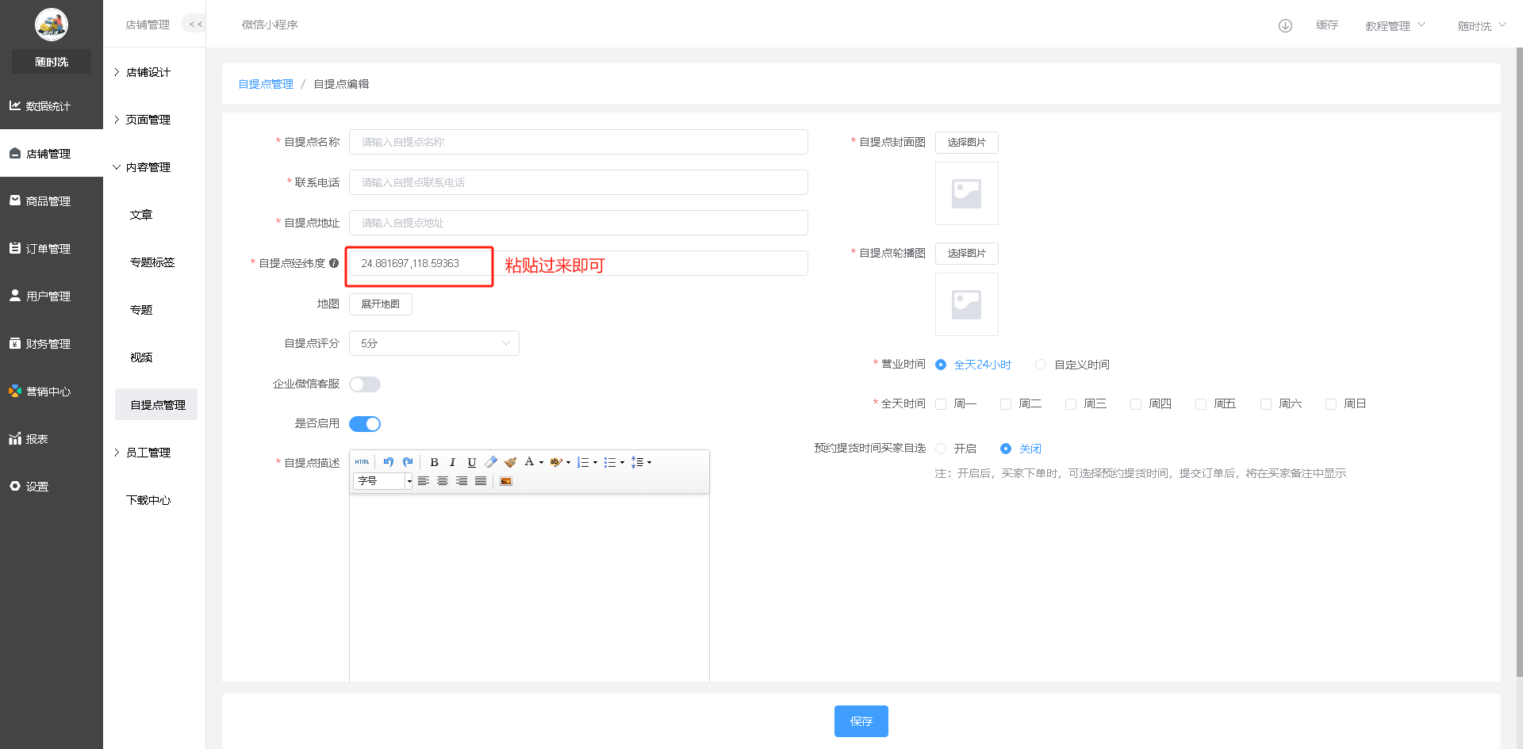Image resolution: width=1523 pixels, height=749 pixels.
Task: Click the undo arrow in description editor
Action: (x=389, y=462)
